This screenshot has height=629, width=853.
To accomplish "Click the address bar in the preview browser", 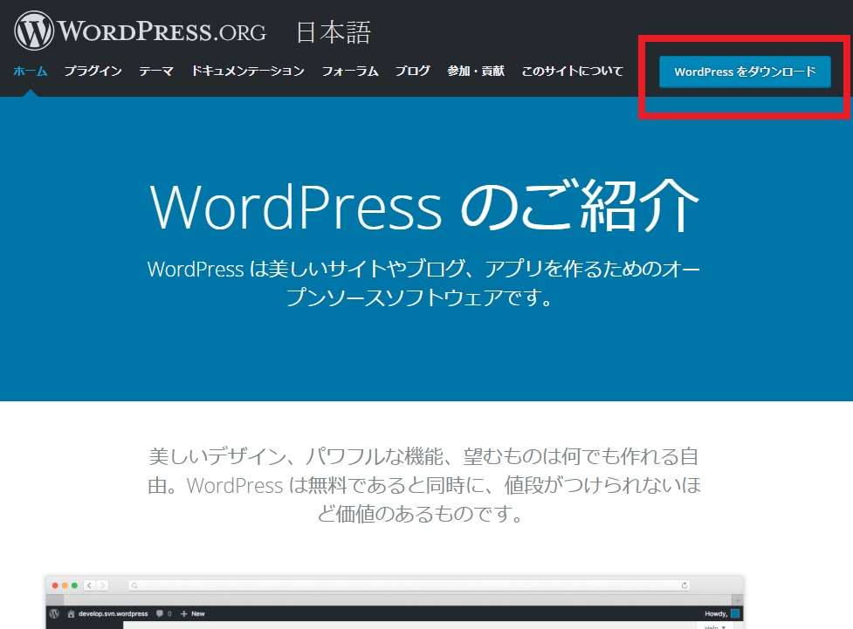I will [409, 585].
